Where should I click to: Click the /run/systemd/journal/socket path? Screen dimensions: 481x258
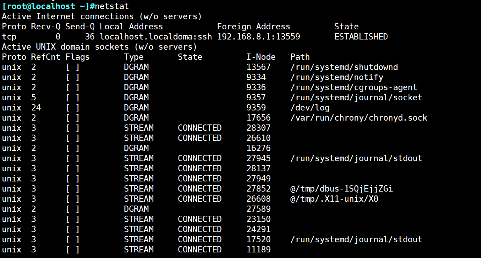click(356, 98)
